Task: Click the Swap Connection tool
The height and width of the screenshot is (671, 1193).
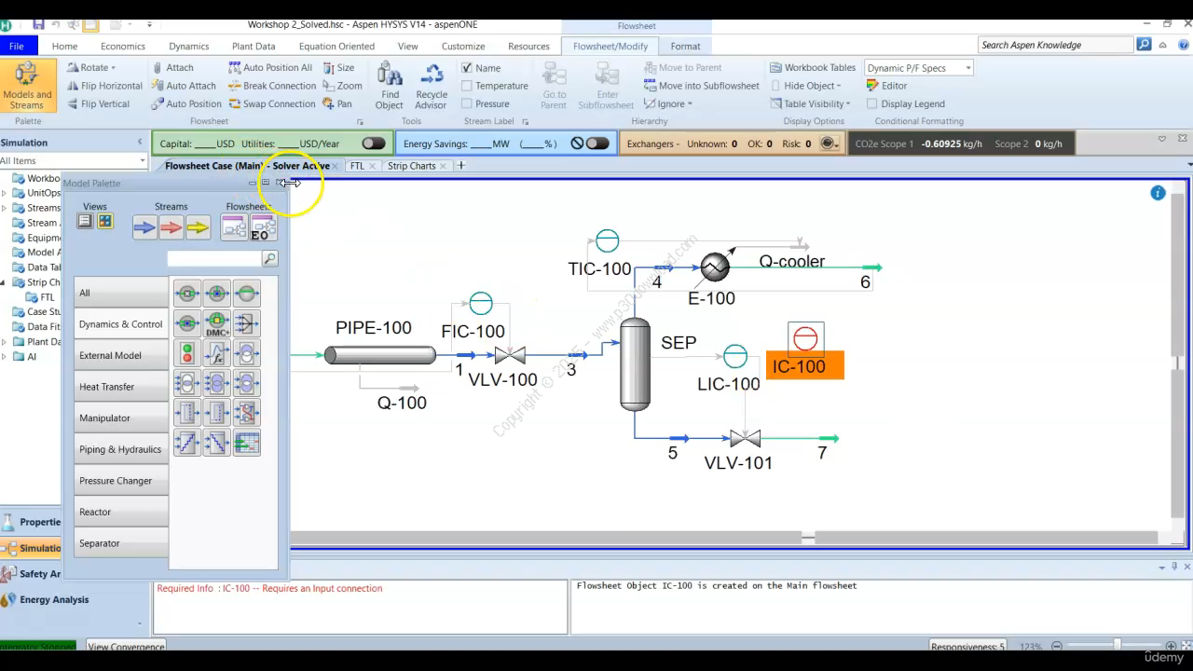Action: point(272,103)
